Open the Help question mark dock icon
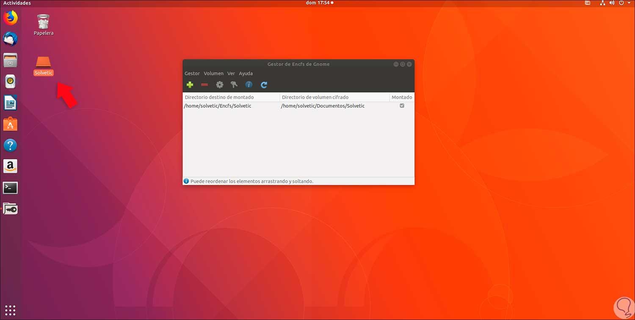This screenshot has width=635, height=320. (x=10, y=145)
